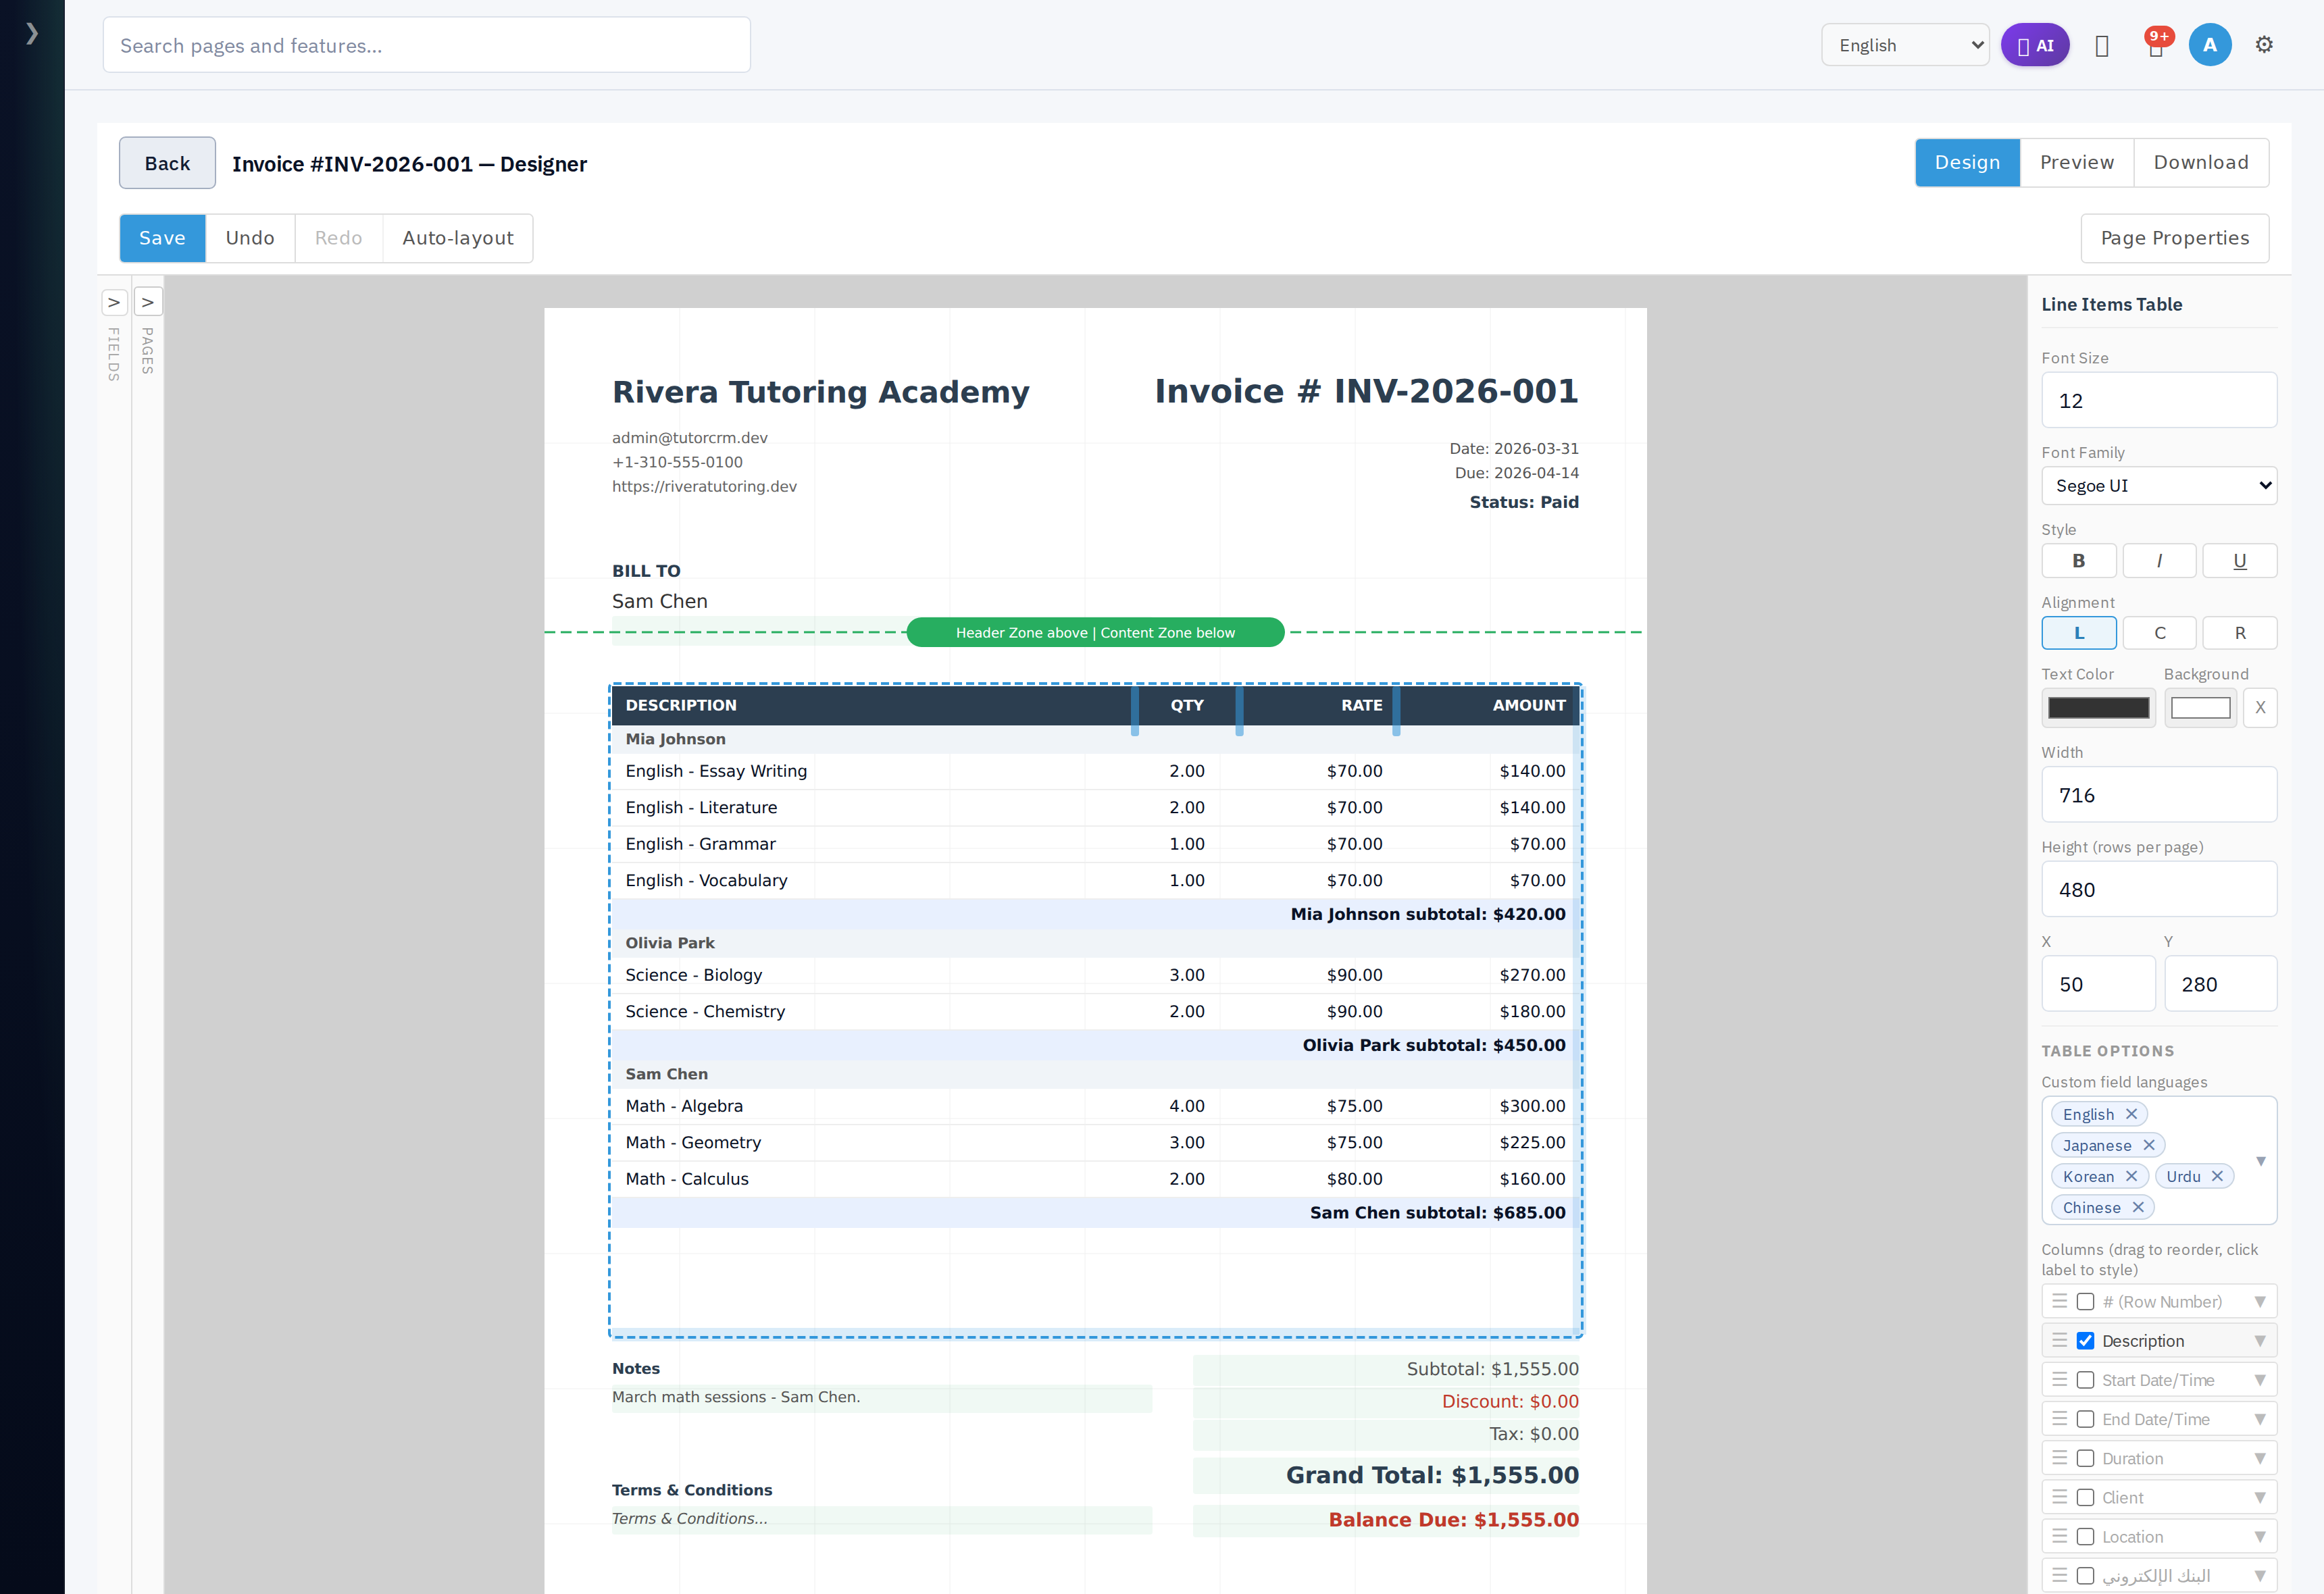
Task: Switch to the Preview tab
Action: pyautogui.click(x=2077, y=162)
